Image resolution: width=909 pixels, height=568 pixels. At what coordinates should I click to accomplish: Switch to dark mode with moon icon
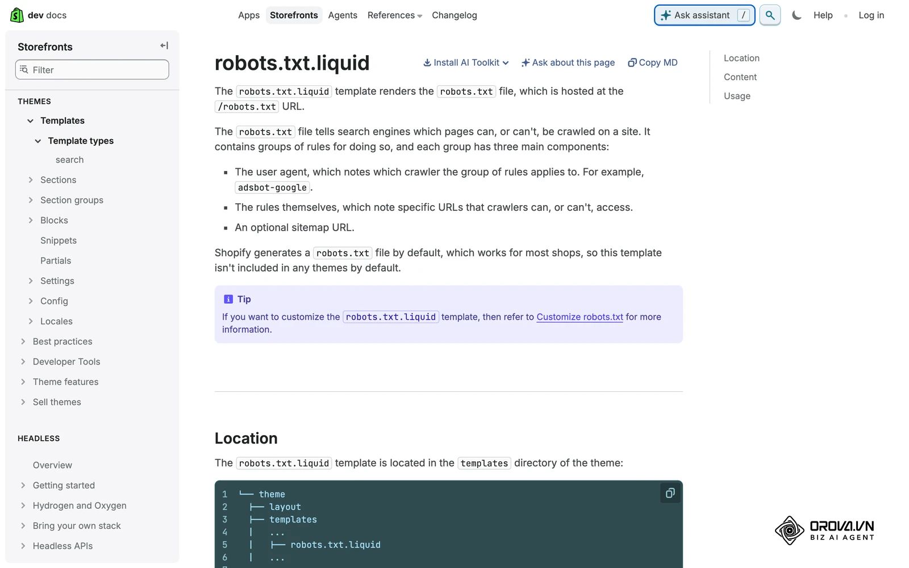click(797, 15)
